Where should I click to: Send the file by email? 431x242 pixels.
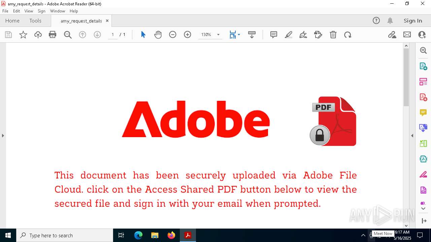click(x=407, y=35)
